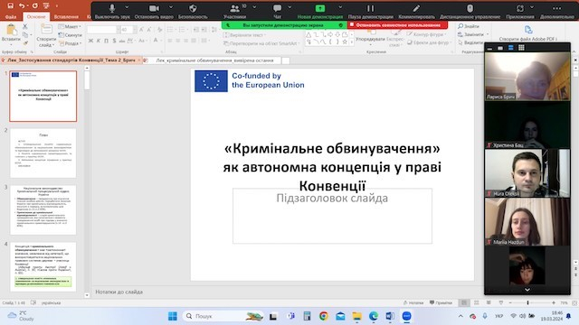Open the Файл tab
Screen dimensions: 579x325
[x=11, y=16]
